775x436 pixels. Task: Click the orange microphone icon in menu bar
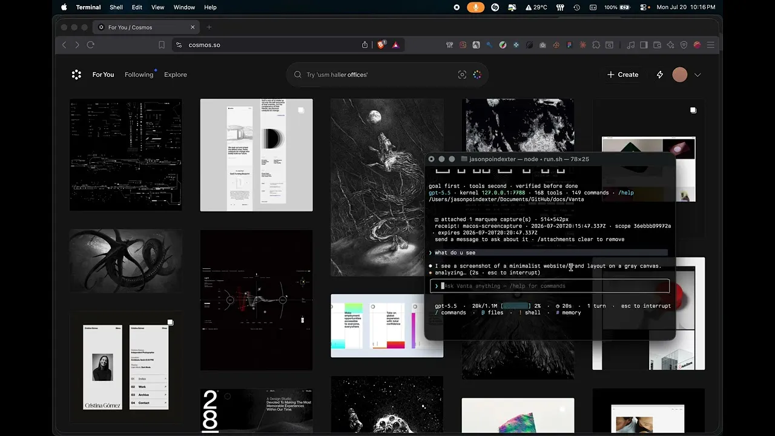click(476, 7)
